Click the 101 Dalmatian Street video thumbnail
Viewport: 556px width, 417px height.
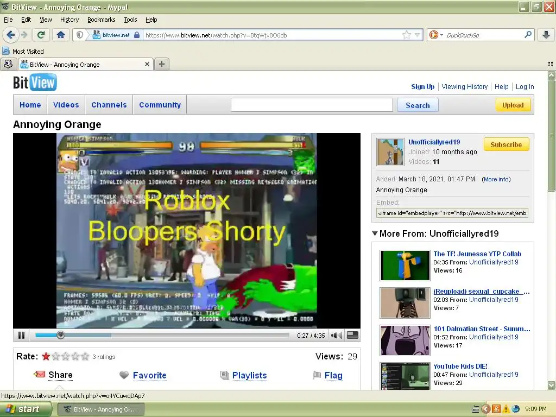(405, 340)
